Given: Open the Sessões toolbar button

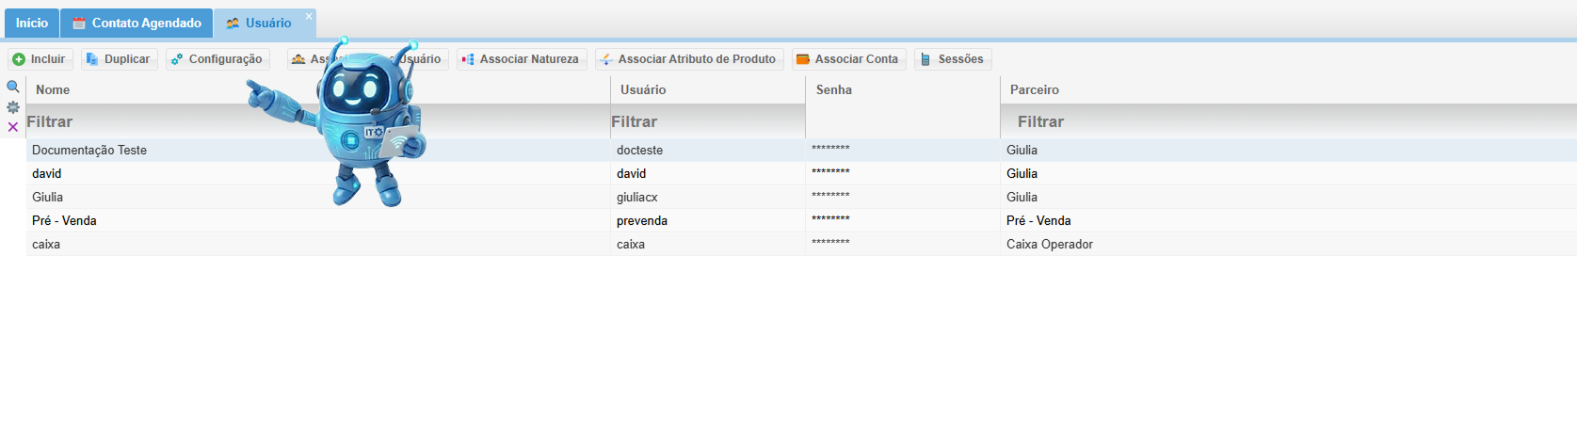Looking at the screenshot, I should pyautogui.click(x=953, y=59).
